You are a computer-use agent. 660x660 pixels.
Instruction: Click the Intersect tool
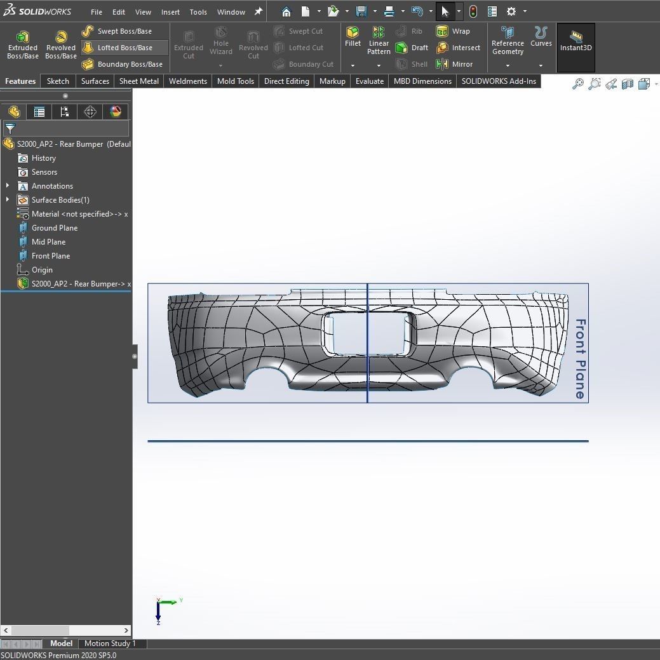458,48
